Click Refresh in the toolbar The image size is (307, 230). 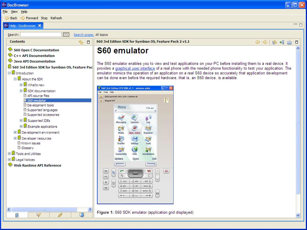coord(56,18)
